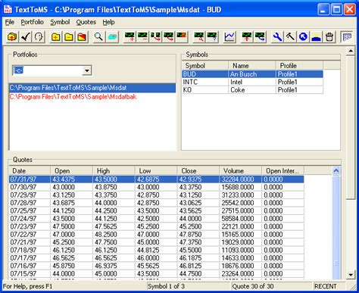Click the half-red ticker toolbar icon
Image resolution: width=359 pixels, height=293 pixels.
pos(182,37)
